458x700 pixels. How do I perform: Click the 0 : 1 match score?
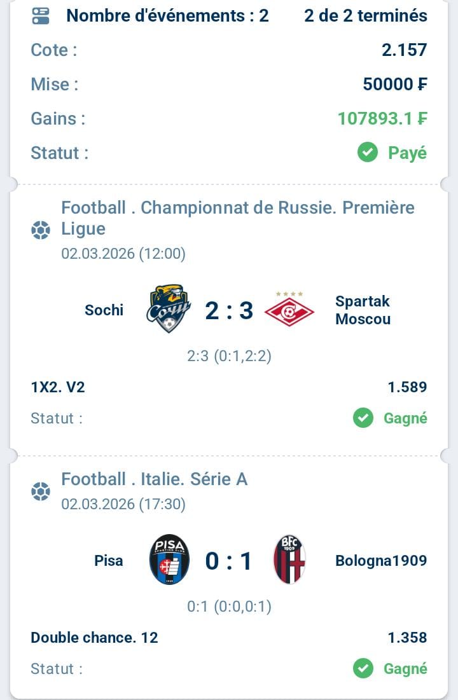coord(229,561)
